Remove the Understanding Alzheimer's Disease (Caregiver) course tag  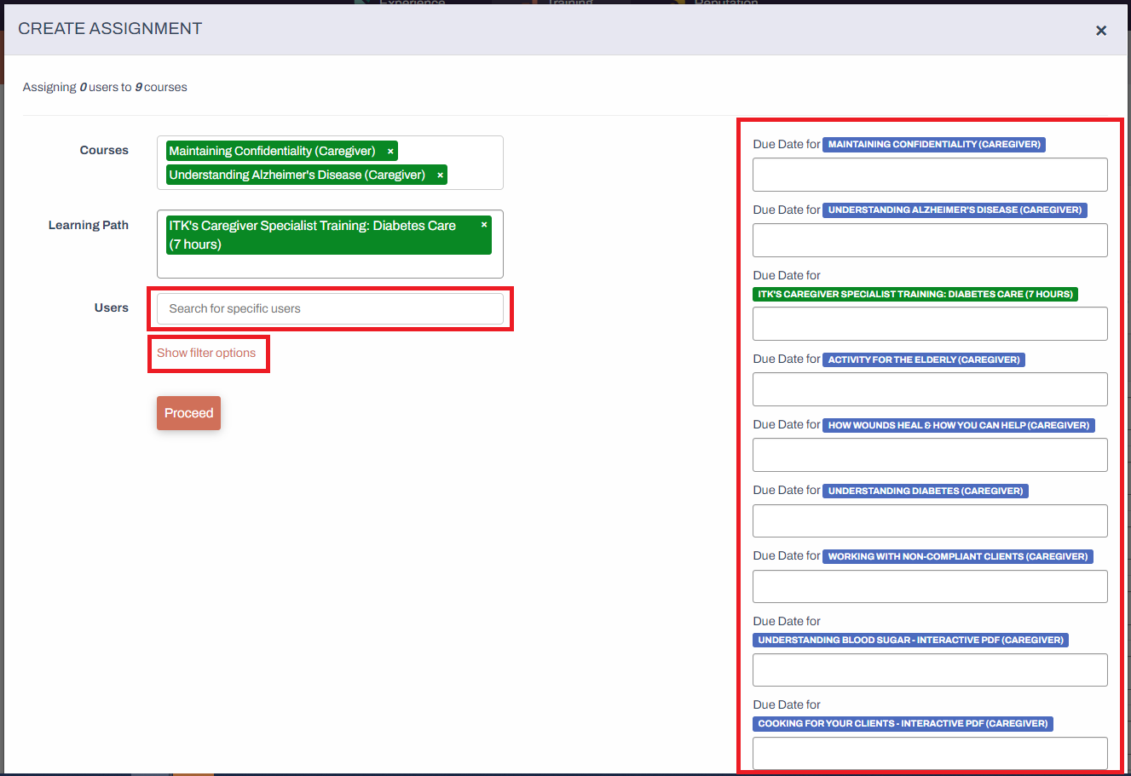pos(439,175)
